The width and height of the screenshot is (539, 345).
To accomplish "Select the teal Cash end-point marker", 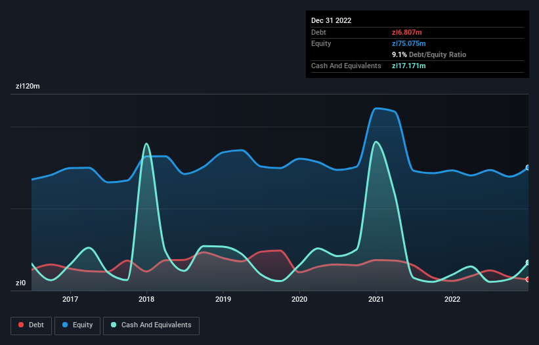I will click(x=528, y=262).
